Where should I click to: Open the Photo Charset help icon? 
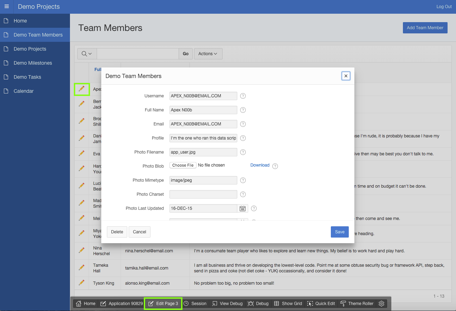pyautogui.click(x=243, y=194)
